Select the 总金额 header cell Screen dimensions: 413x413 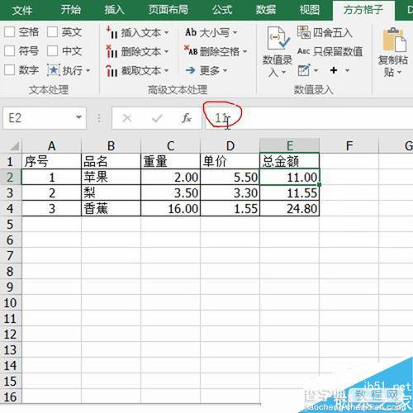pyautogui.click(x=289, y=161)
